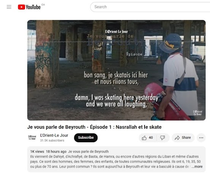The width and height of the screenshot is (210, 173).
Task: Open the Je vous parle de Beyrouth playlist link
Action: 88,151
